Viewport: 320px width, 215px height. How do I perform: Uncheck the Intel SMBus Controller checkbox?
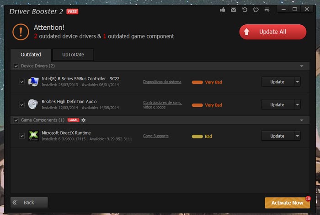[x=21, y=82]
